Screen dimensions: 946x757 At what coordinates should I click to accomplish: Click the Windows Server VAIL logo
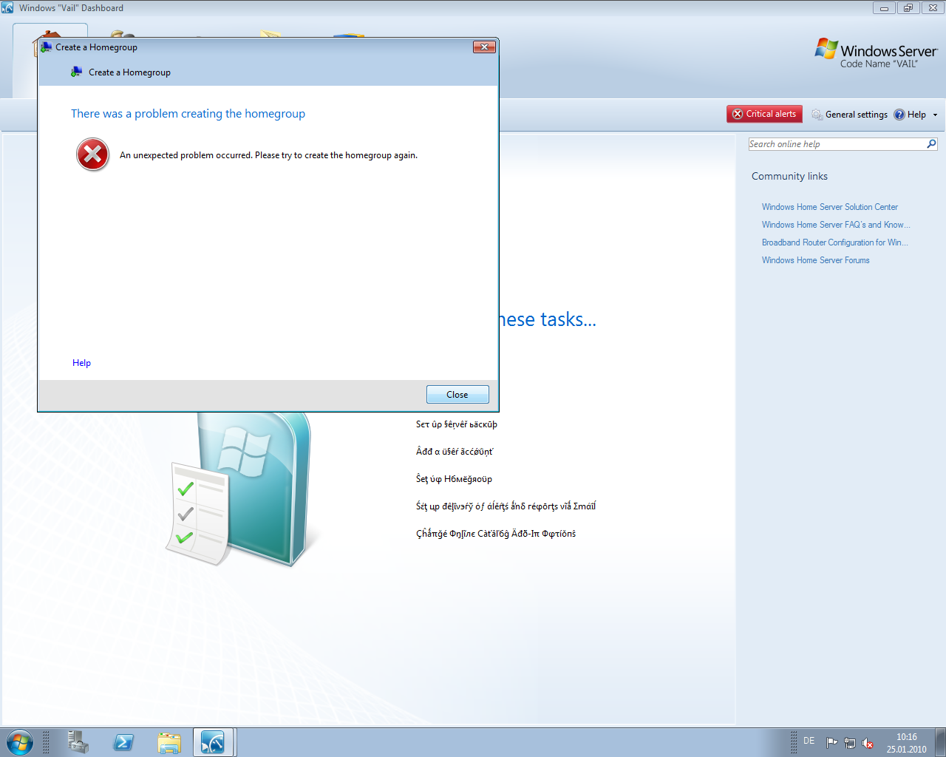coord(877,53)
